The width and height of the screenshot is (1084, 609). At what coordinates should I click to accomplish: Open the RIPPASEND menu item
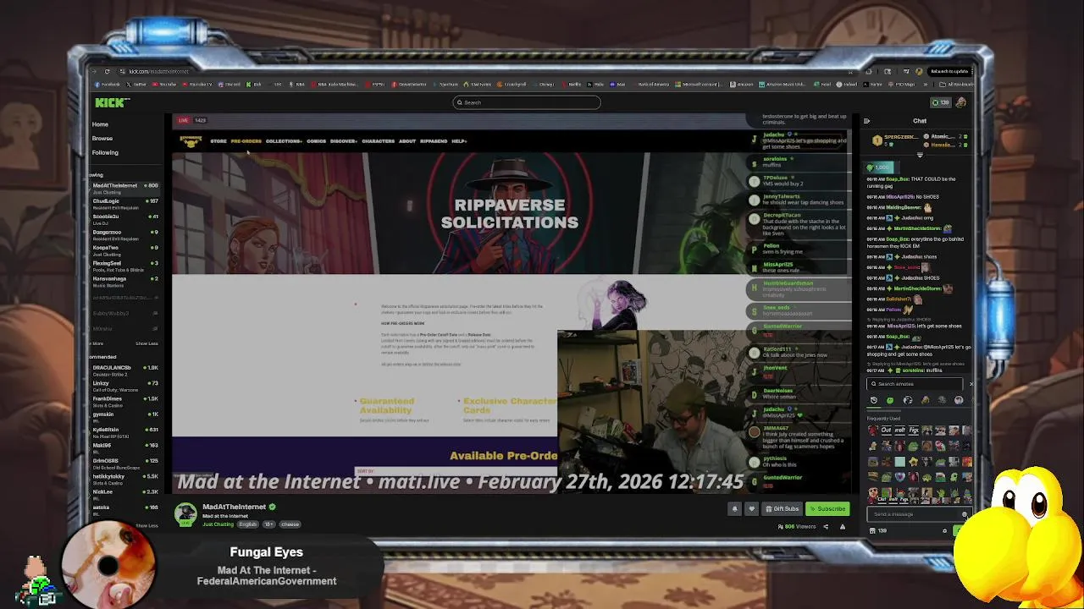(434, 141)
